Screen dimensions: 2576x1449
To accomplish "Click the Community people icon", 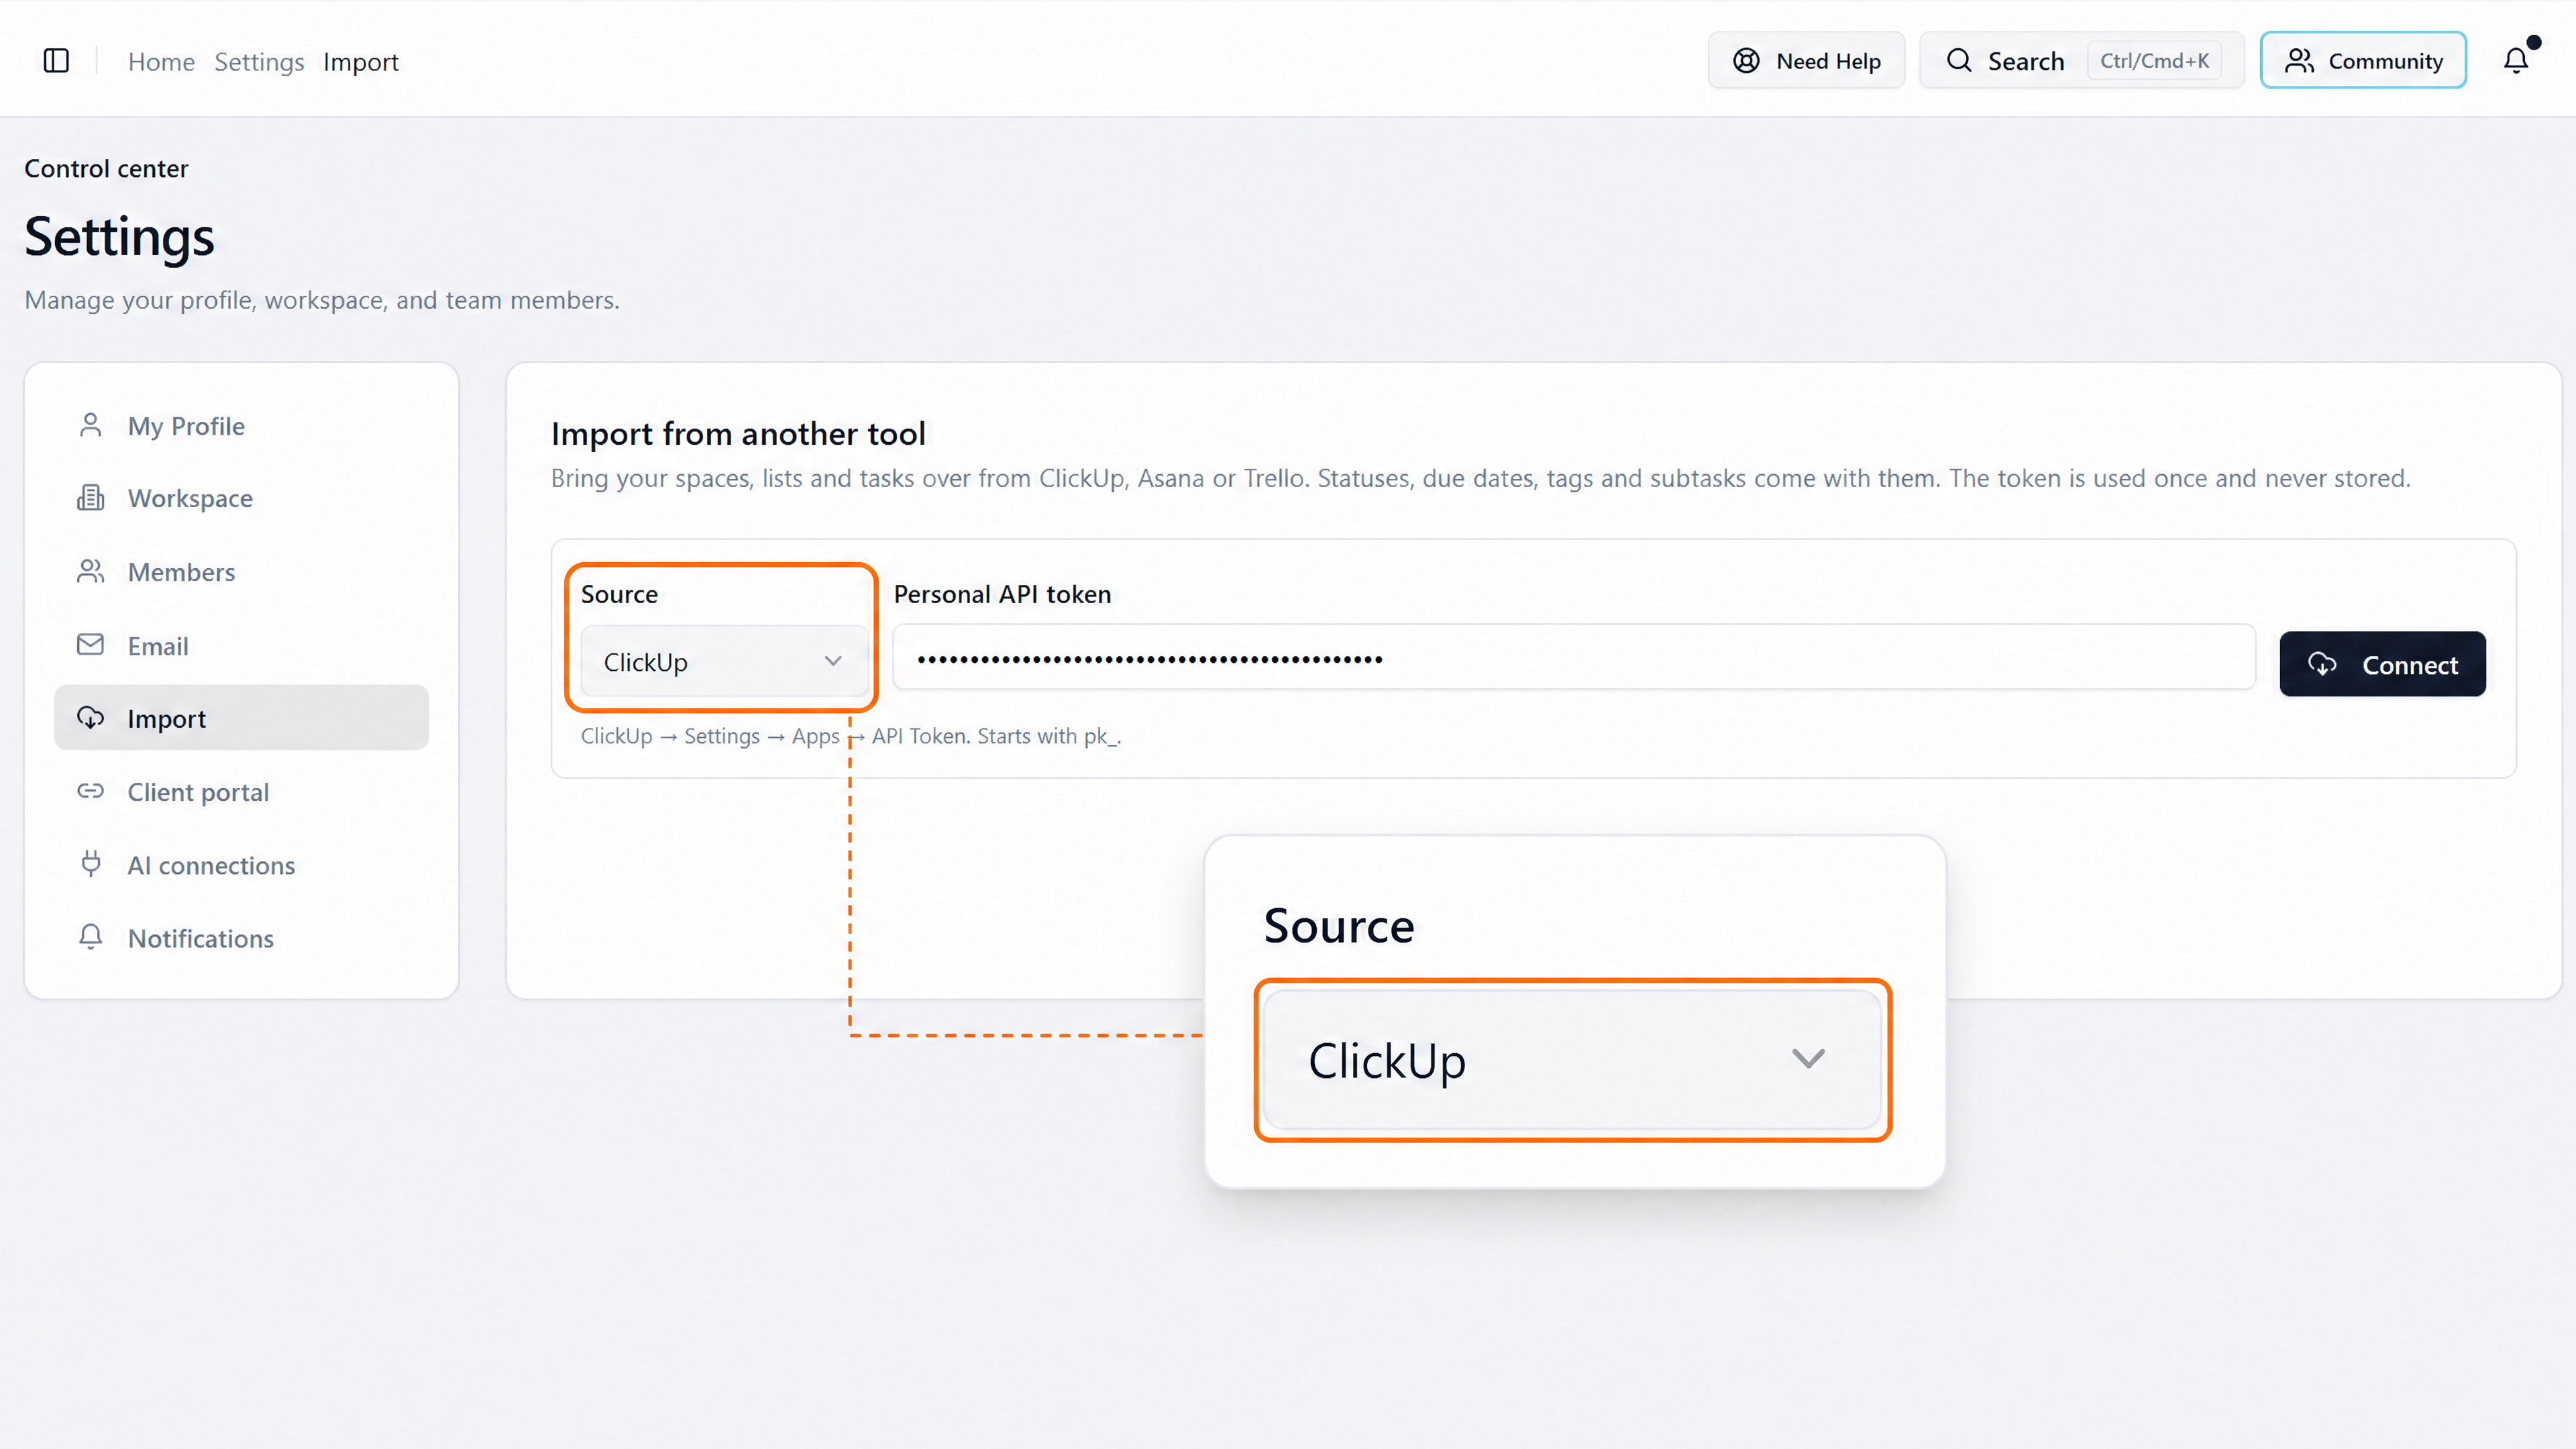I will [x=2299, y=61].
